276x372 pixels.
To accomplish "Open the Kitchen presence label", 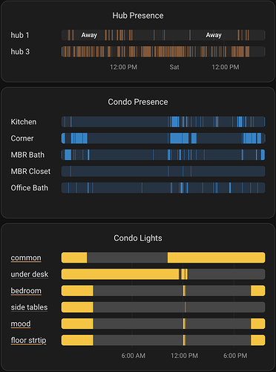I will tap(24, 122).
